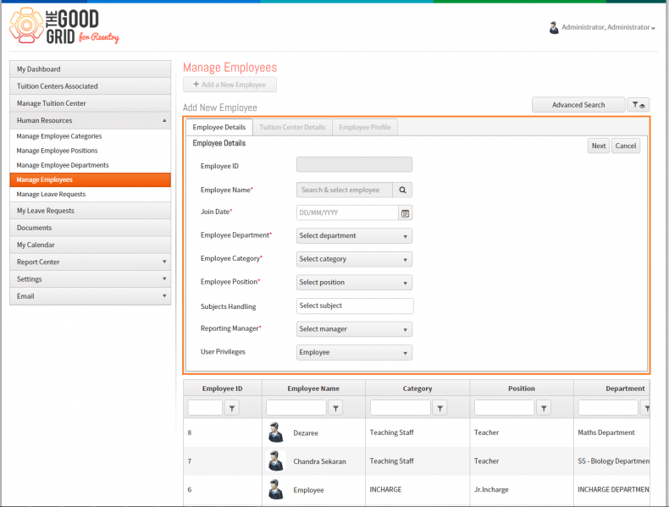Click the employee name search magnifier icon
This screenshot has width=669, height=507.
(402, 190)
